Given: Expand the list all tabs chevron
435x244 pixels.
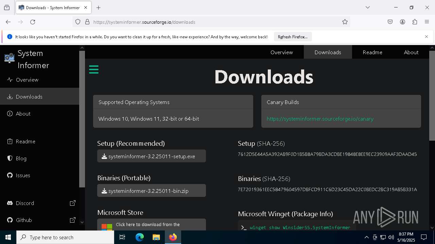Looking at the screenshot, I should pos(367,7).
